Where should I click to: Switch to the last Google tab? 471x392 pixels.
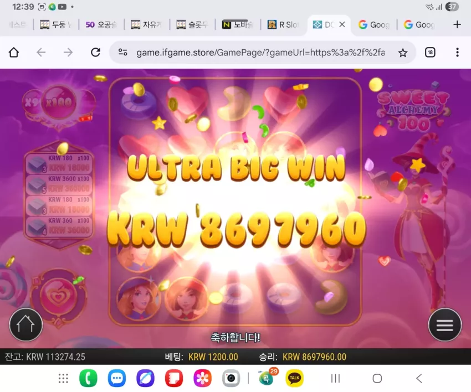pyautogui.click(x=419, y=24)
